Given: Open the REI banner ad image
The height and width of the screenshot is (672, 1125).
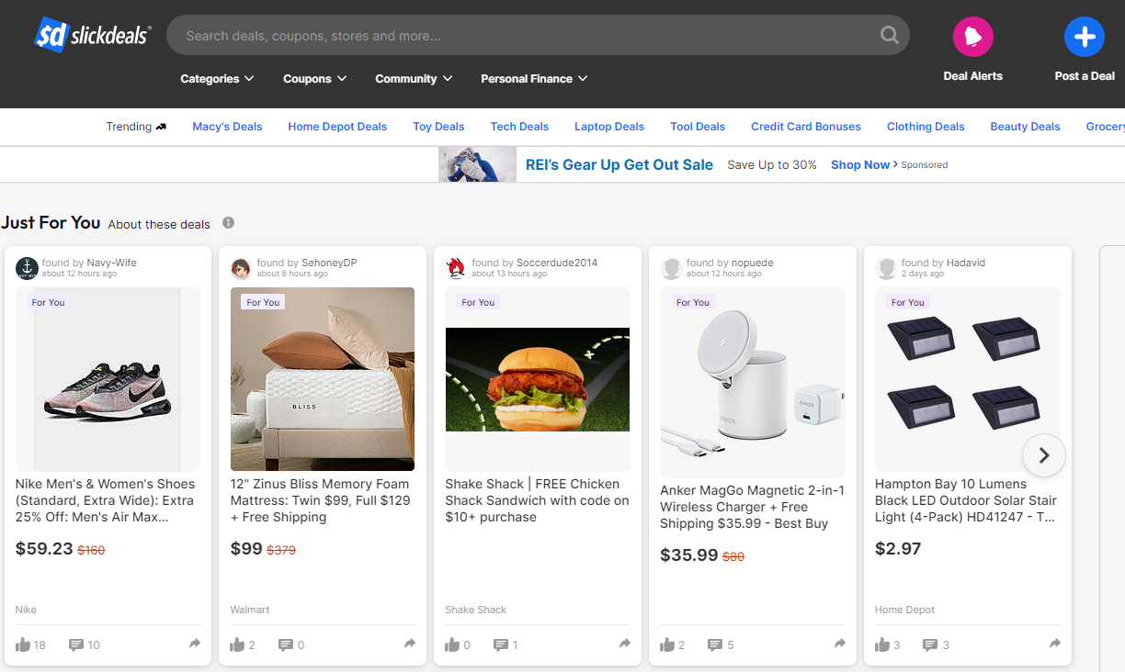Looking at the screenshot, I should pos(477,164).
